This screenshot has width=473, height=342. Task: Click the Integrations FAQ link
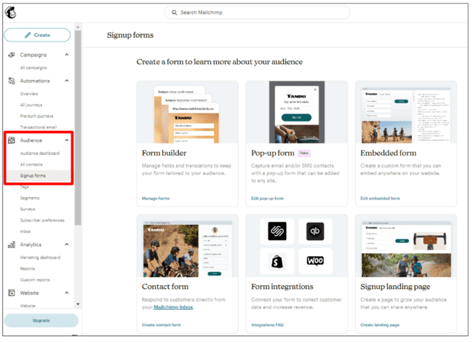[267, 325]
